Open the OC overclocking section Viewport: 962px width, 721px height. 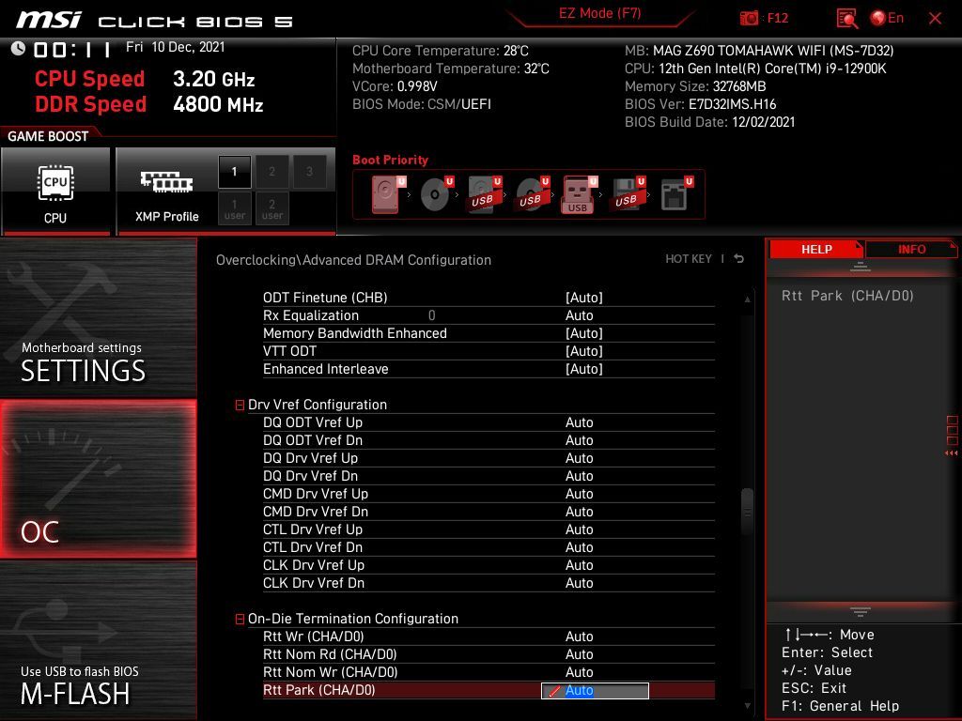click(x=98, y=479)
